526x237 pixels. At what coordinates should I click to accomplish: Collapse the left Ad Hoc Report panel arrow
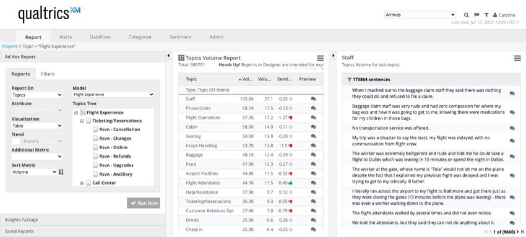[x=168, y=56]
